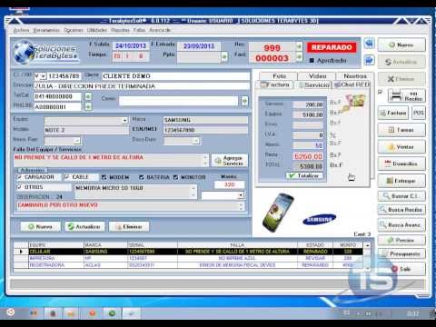The height and width of the screenshot is (327, 436).
Task: Open the dropdown below NOTE 2 model field
Action: pyautogui.click(x=76, y=141)
